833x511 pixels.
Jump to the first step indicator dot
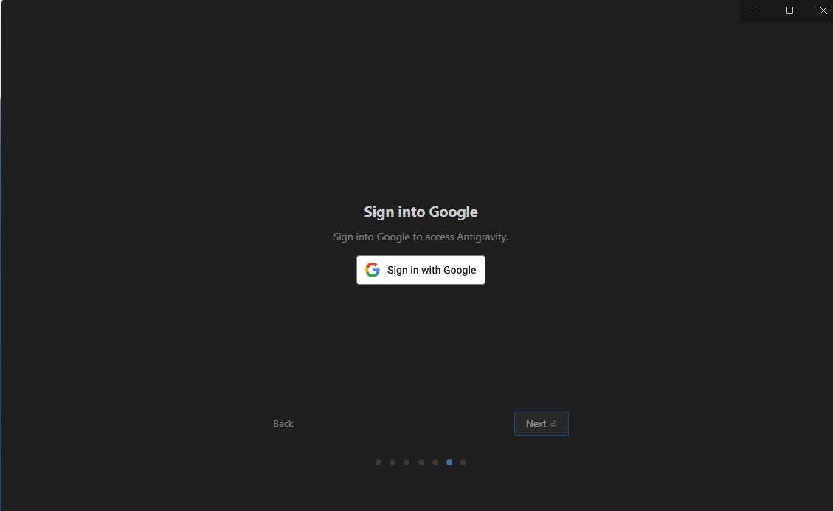379,462
